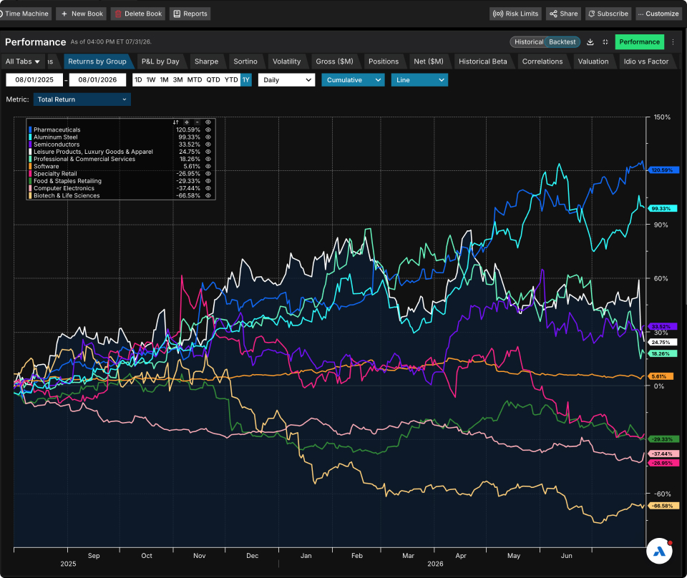Minimize the chart legend box
Image resolution: width=687 pixels, height=578 pixels.
(x=198, y=122)
